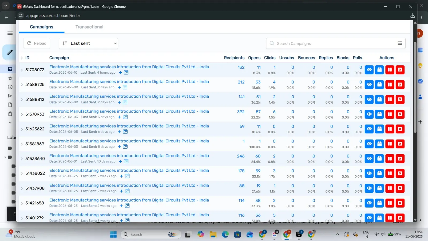
Task: View report for campaign 51688725
Action: point(369,85)
